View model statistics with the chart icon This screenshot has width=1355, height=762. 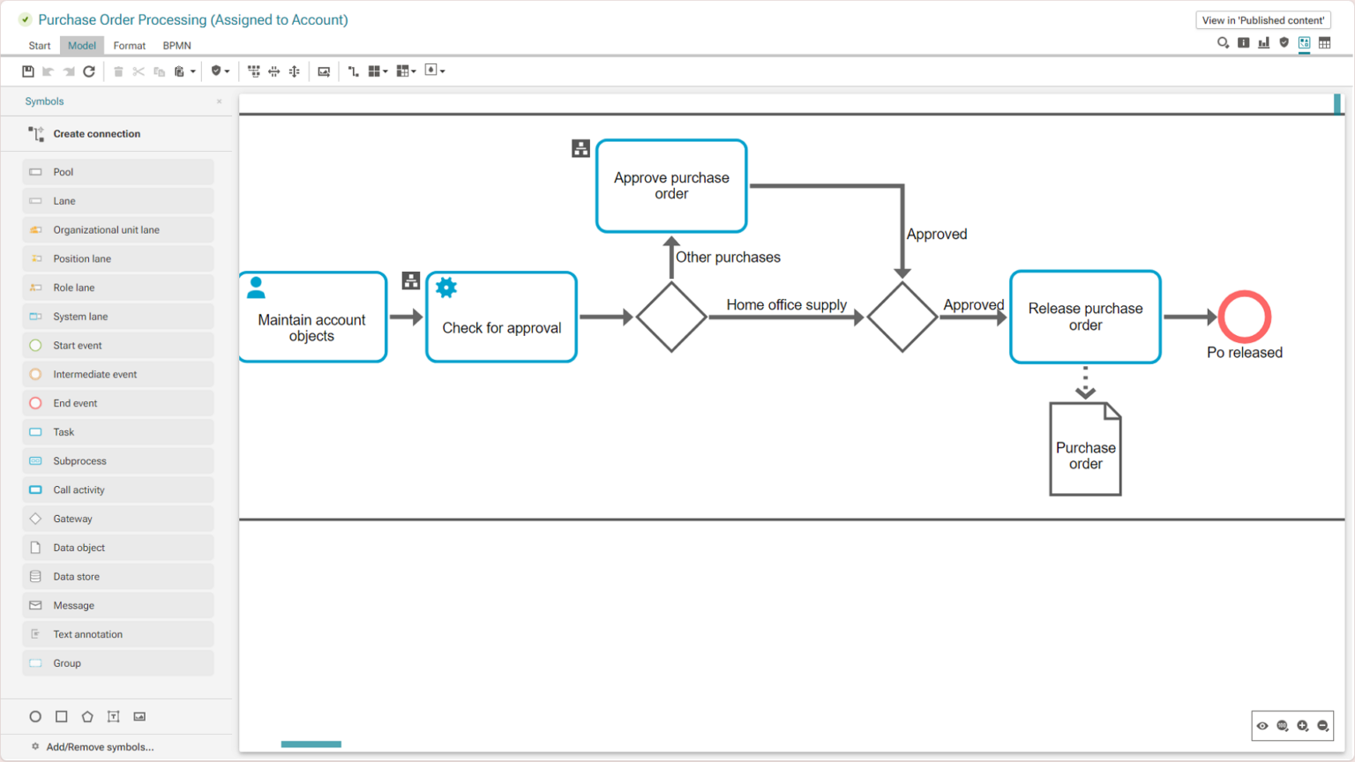1263,42
